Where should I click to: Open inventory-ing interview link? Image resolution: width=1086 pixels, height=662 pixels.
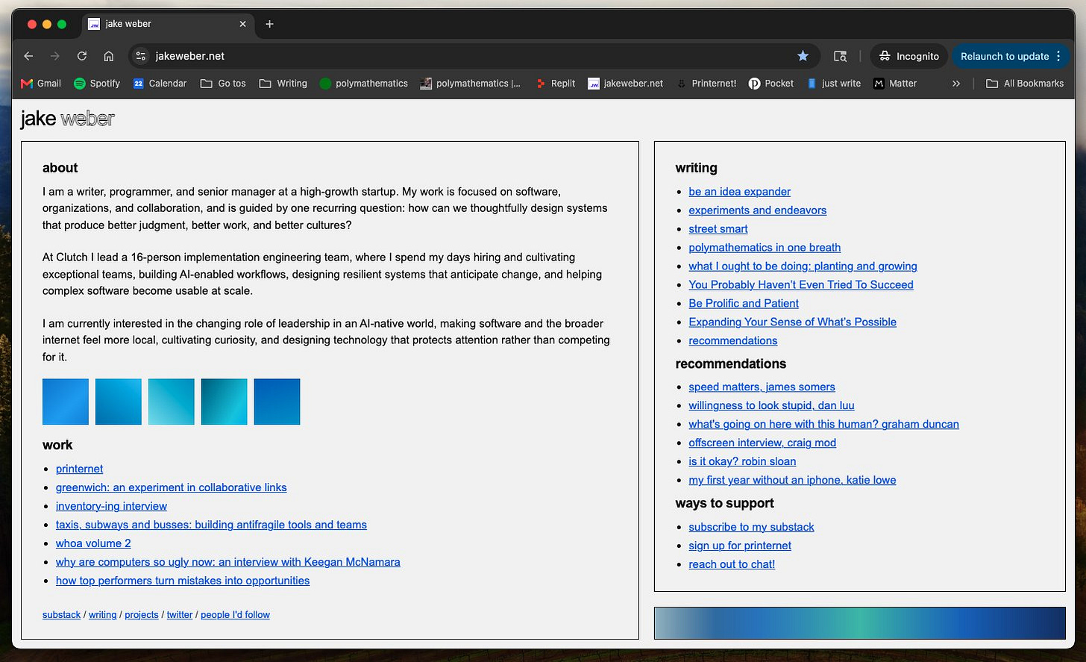click(x=111, y=506)
